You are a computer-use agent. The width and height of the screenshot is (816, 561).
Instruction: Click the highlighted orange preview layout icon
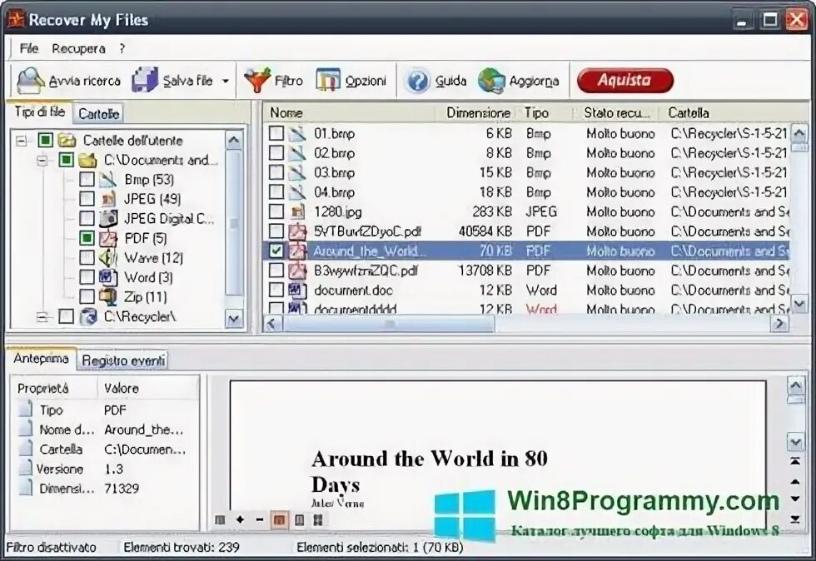[280, 519]
